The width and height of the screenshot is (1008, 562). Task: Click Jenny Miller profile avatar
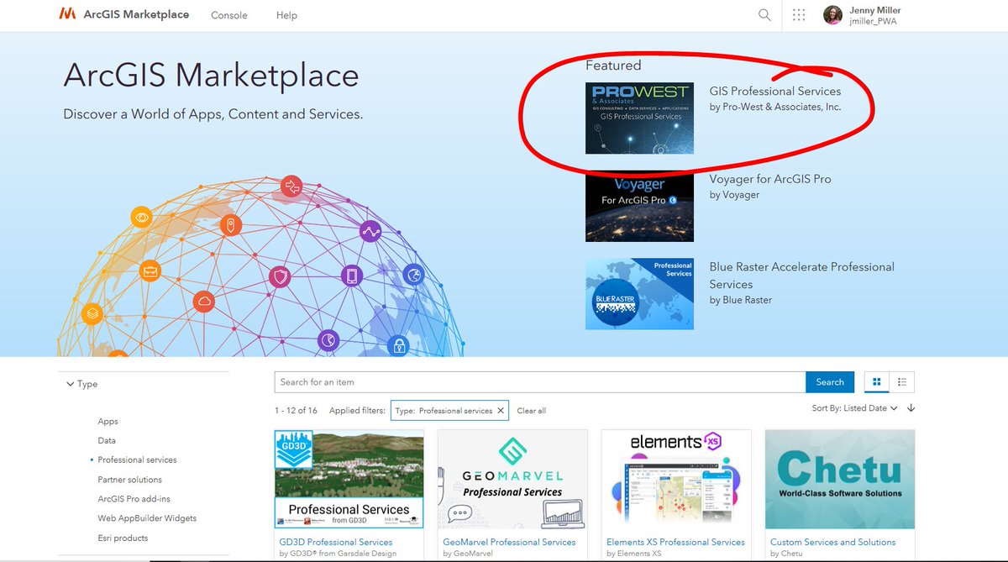(x=832, y=14)
